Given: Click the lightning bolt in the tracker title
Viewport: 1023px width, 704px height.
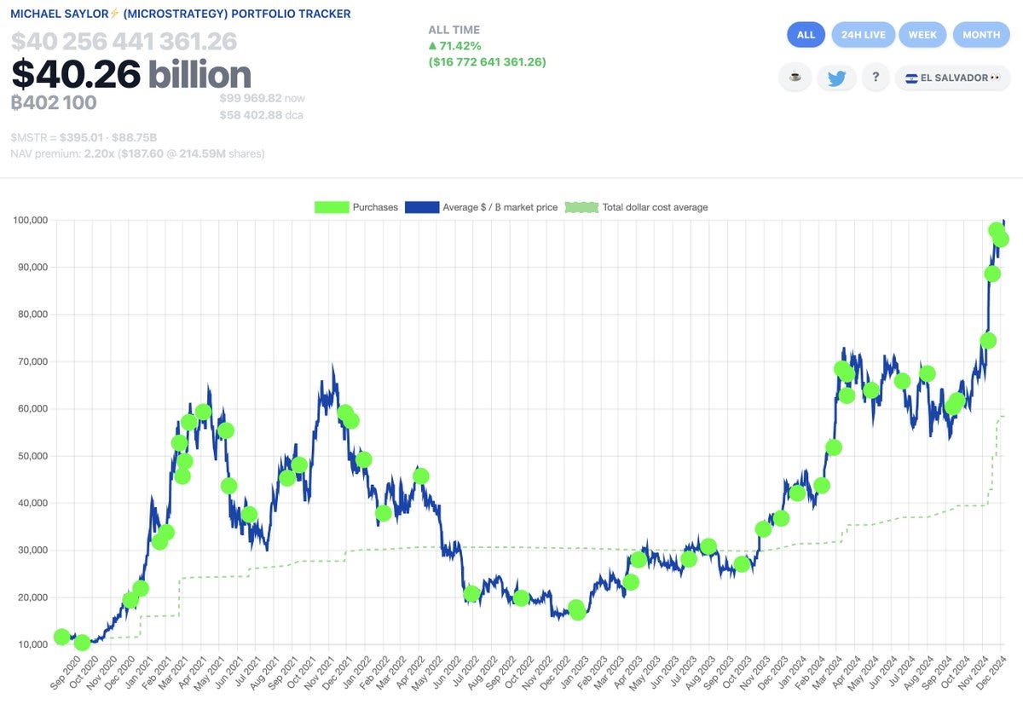Looking at the screenshot, I should coord(112,13).
